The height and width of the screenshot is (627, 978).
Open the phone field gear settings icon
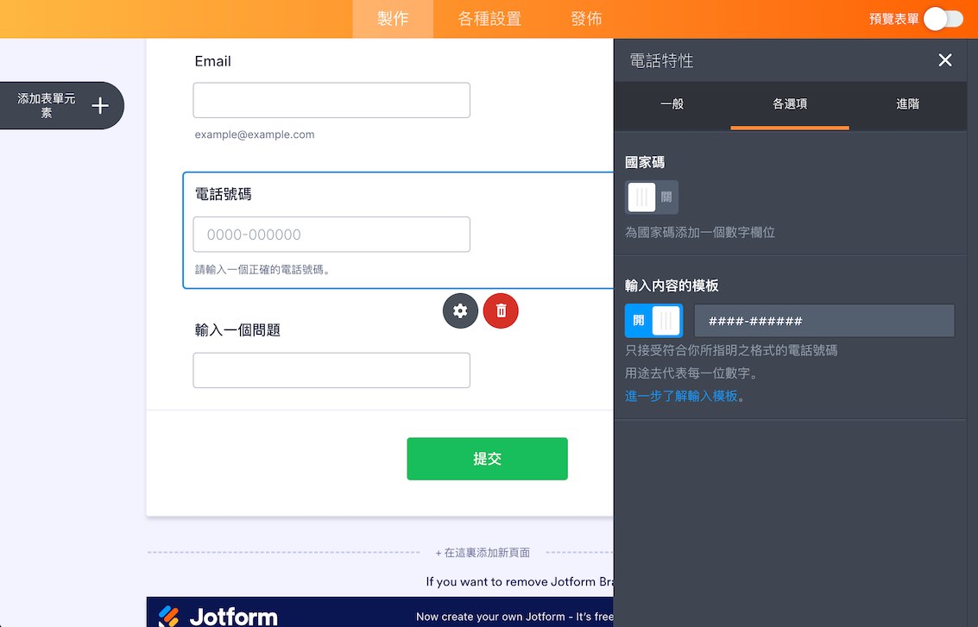click(460, 310)
